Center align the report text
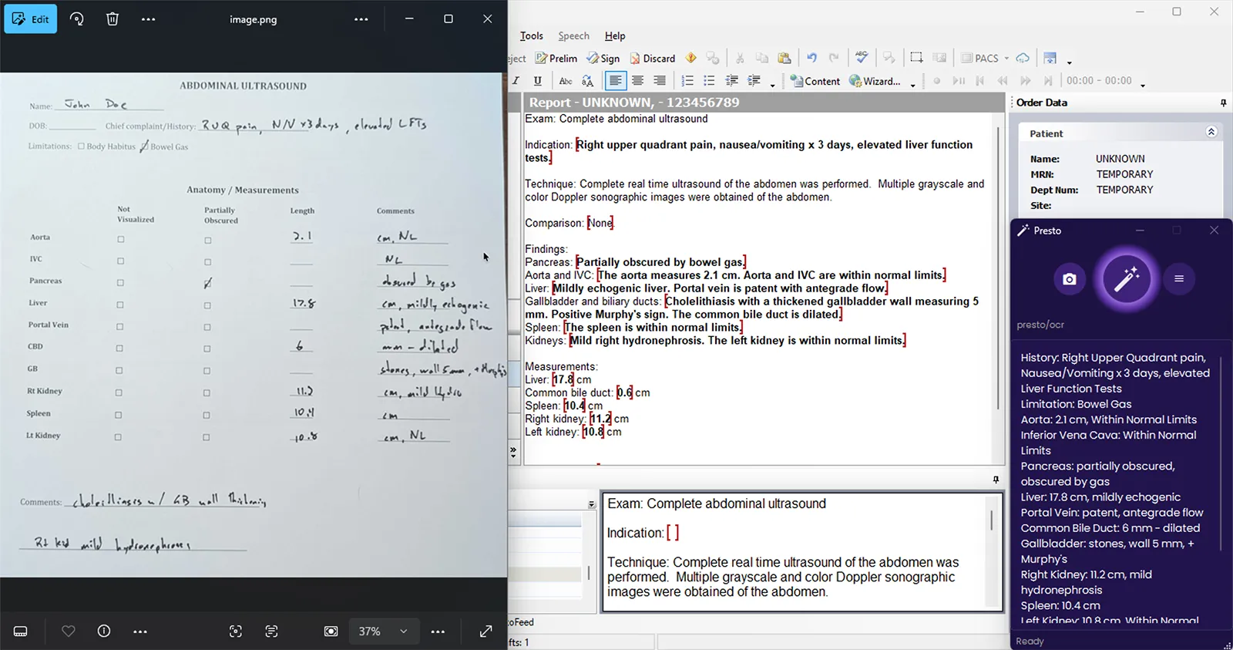 click(637, 80)
